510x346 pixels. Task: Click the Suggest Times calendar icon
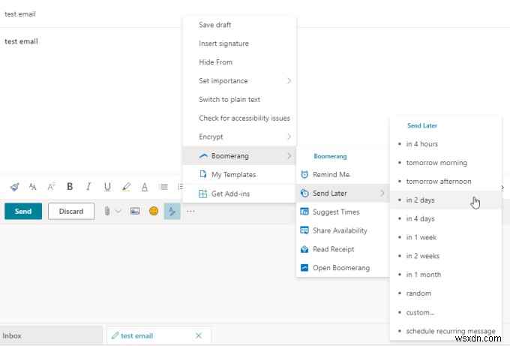click(x=304, y=212)
